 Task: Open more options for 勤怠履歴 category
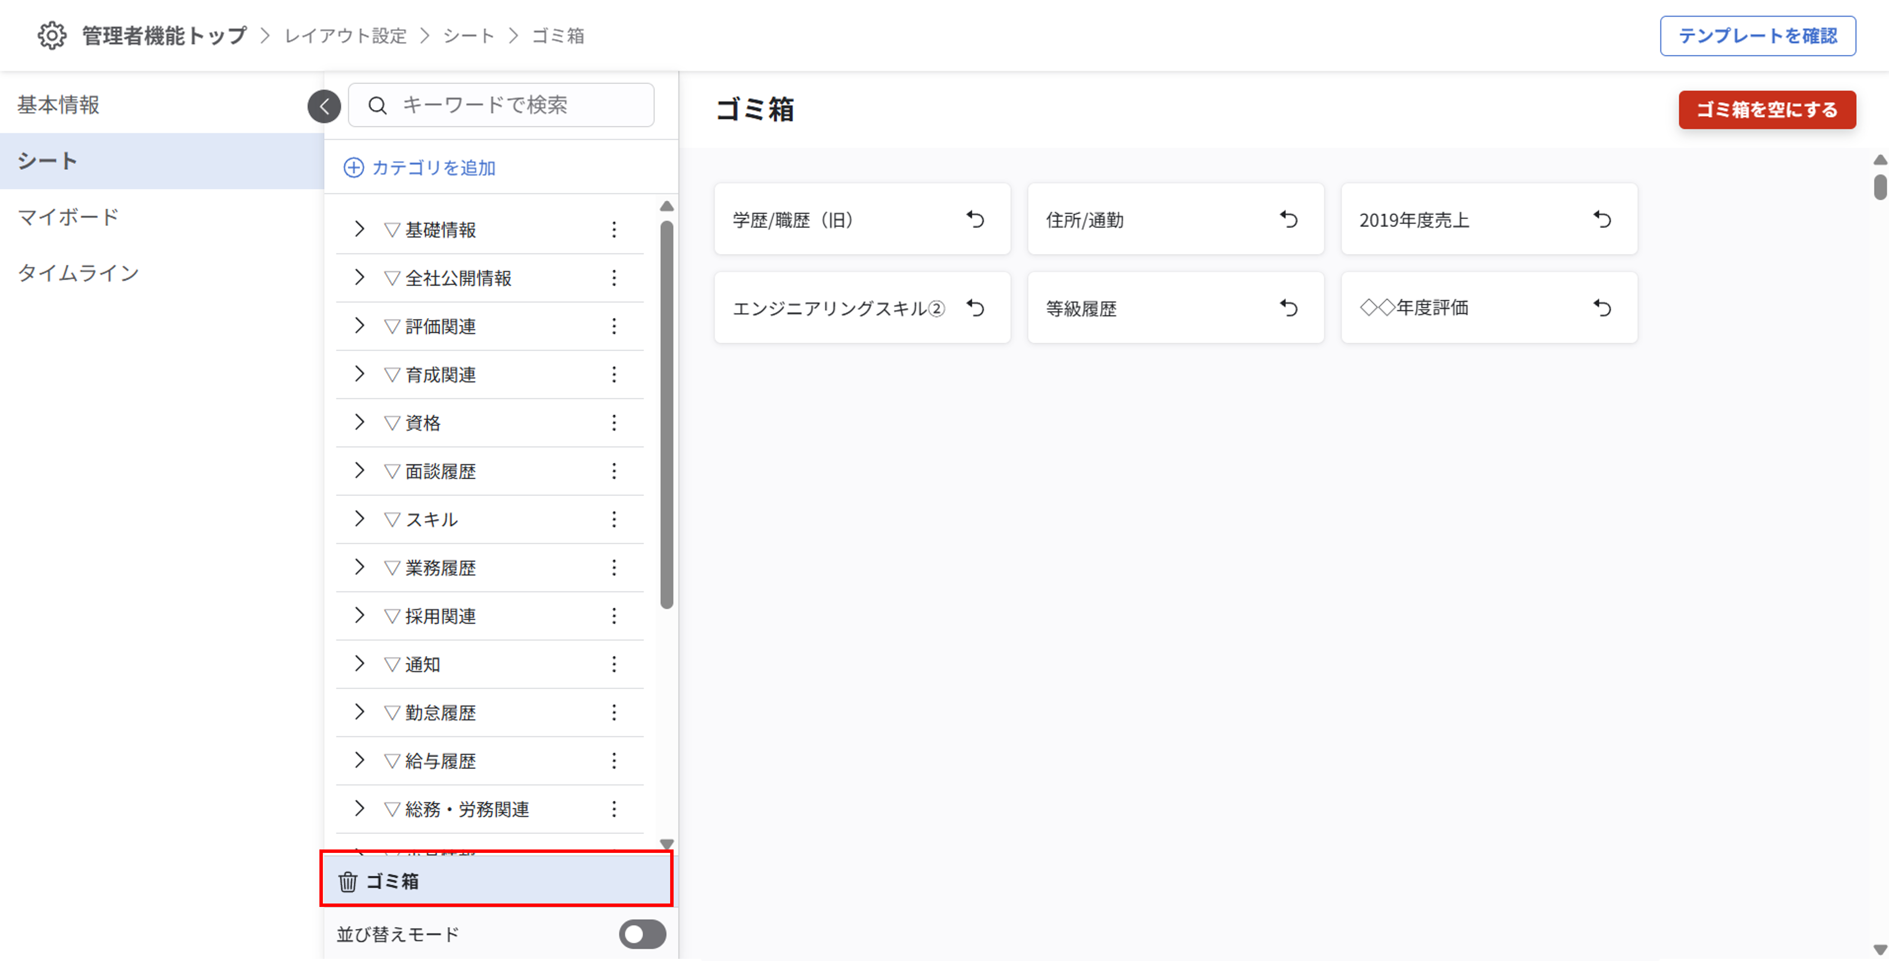pyautogui.click(x=614, y=713)
